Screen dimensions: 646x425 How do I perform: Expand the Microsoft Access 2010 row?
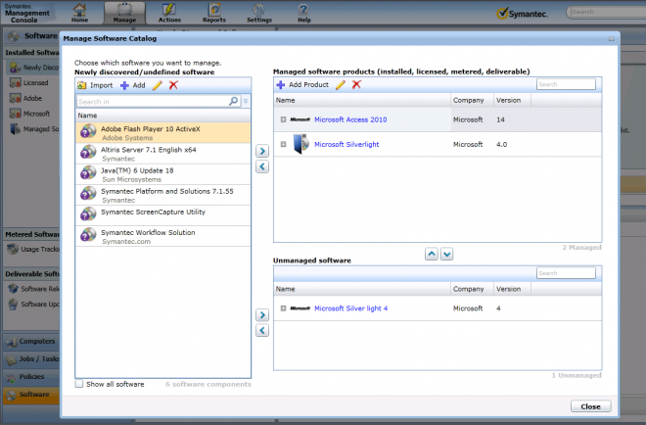283,119
